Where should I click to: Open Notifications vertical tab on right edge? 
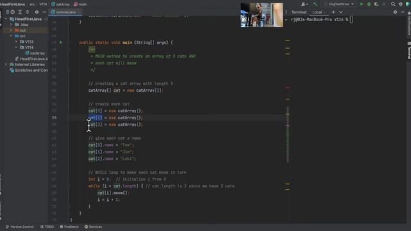click(409, 24)
